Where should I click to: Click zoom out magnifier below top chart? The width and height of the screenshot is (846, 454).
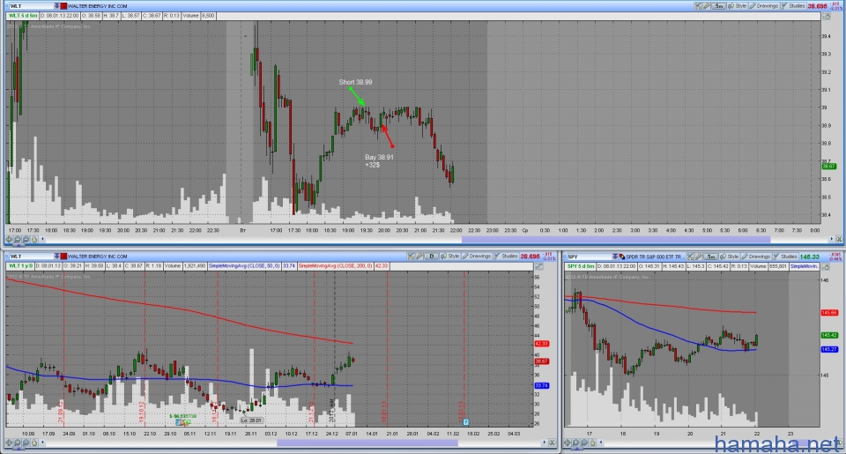[26, 239]
